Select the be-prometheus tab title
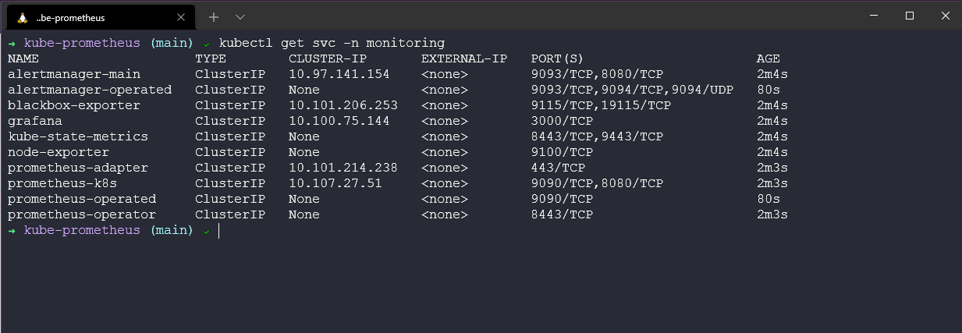962x333 pixels. (70, 17)
